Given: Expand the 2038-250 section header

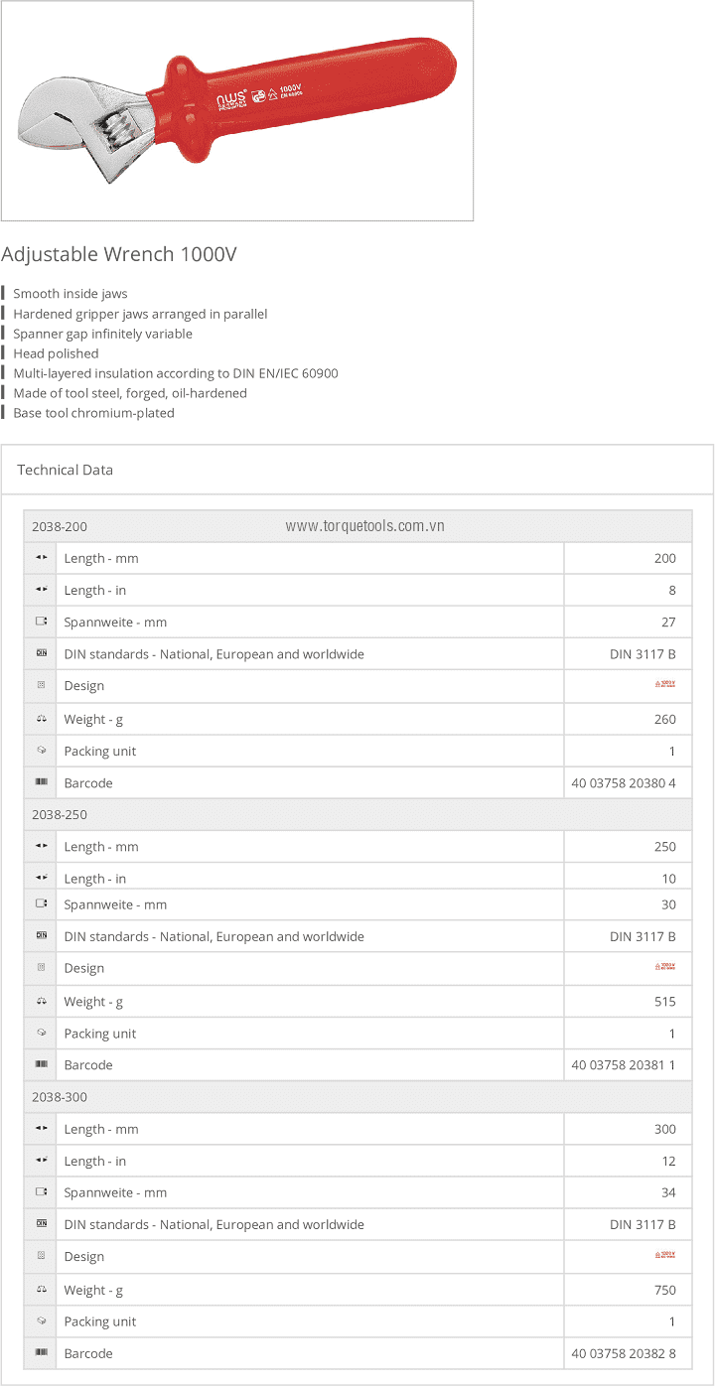Looking at the screenshot, I should click(x=60, y=815).
